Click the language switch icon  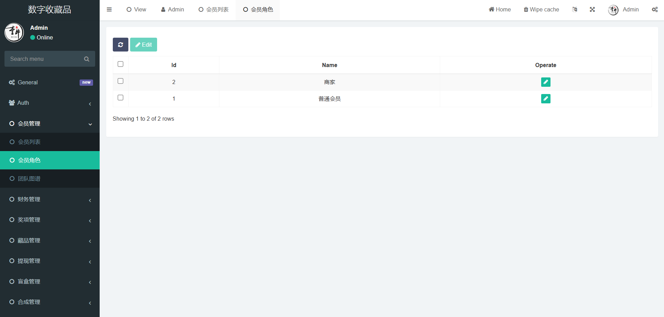point(574,10)
